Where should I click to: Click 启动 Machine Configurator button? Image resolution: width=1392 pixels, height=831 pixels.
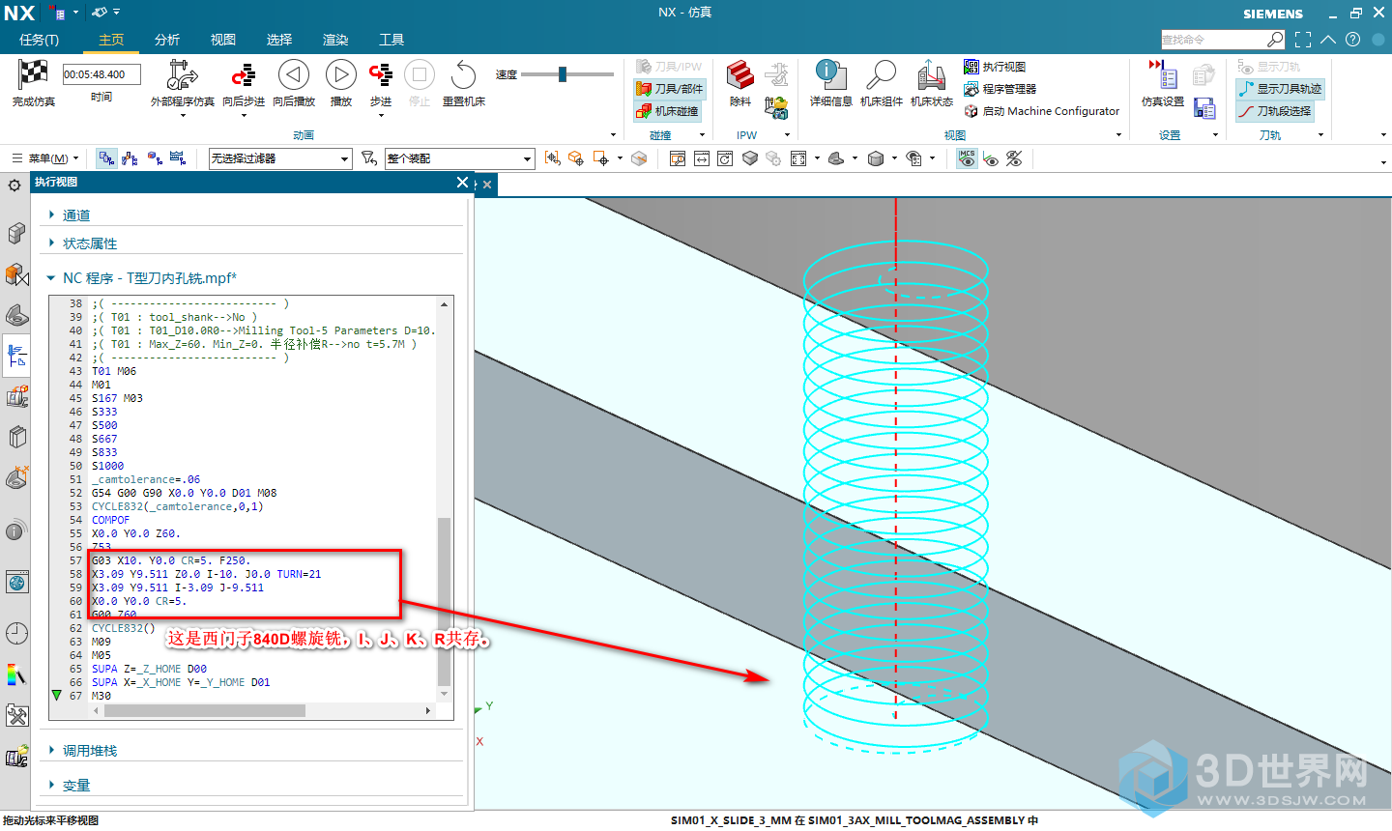click(x=1042, y=111)
